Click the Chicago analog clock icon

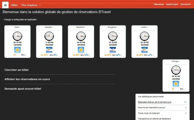click(176, 70)
